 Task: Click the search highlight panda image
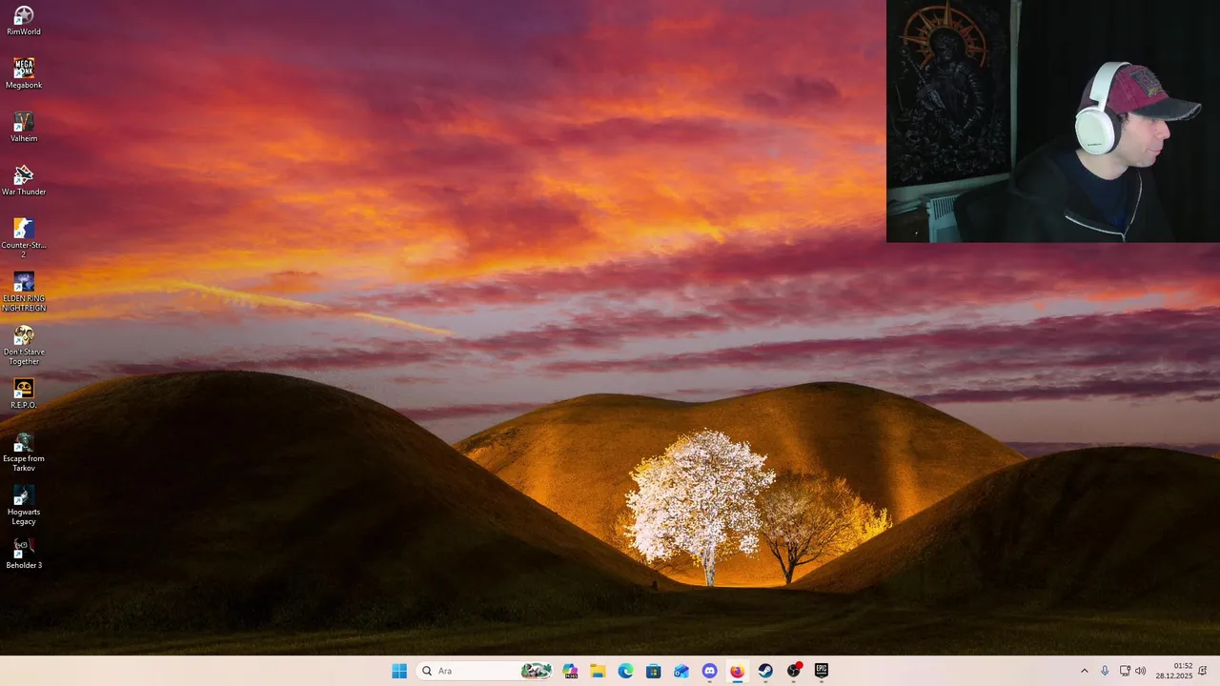coord(537,671)
